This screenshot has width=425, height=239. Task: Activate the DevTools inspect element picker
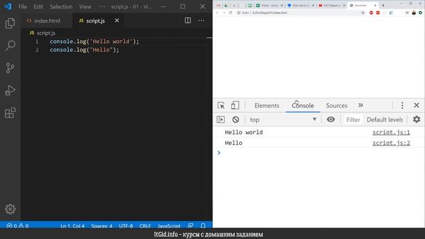pyautogui.click(x=221, y=106)
